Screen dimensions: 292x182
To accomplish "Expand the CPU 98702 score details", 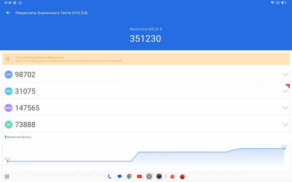I will (x=285, y=75).
